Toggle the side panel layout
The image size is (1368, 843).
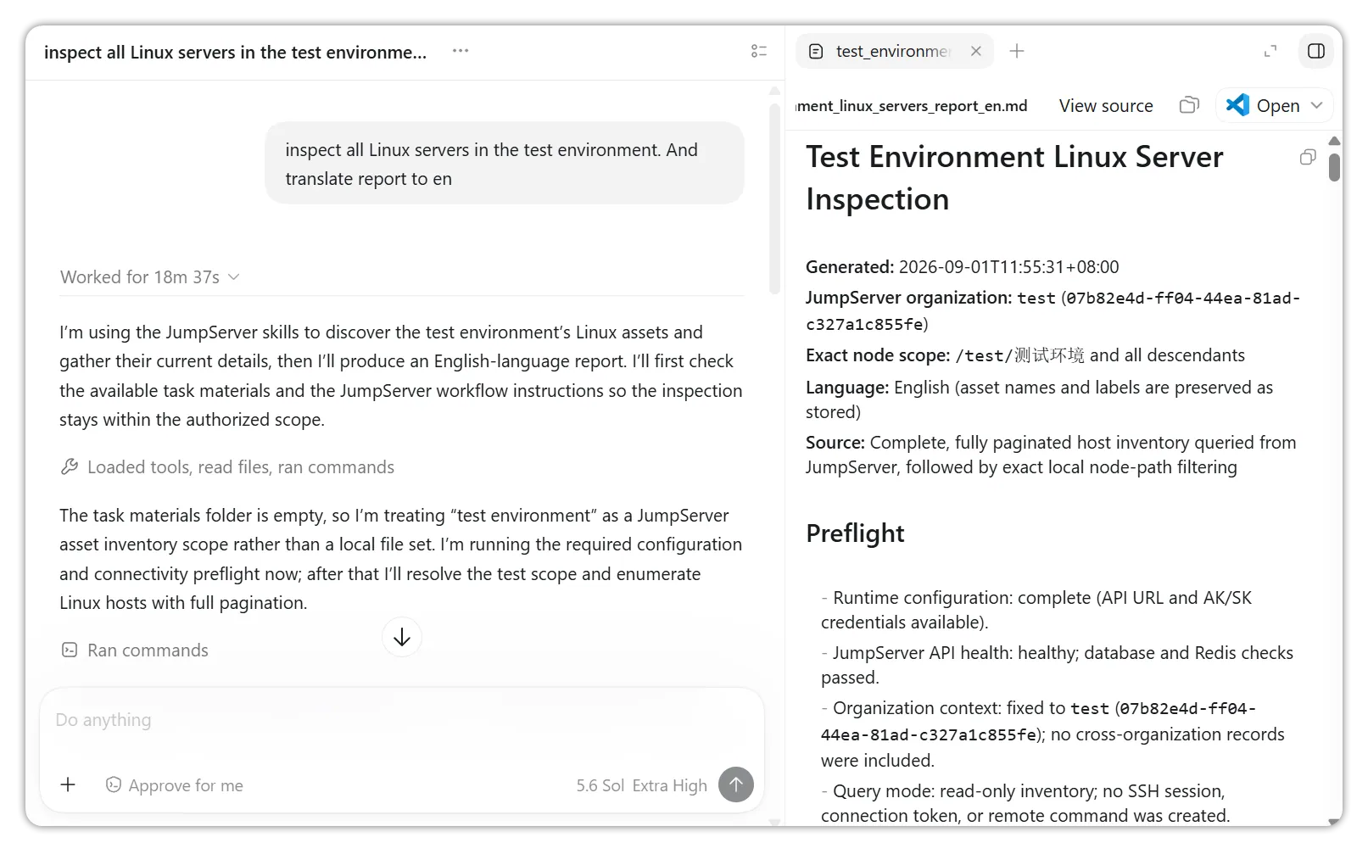[x=1316, y=51]
